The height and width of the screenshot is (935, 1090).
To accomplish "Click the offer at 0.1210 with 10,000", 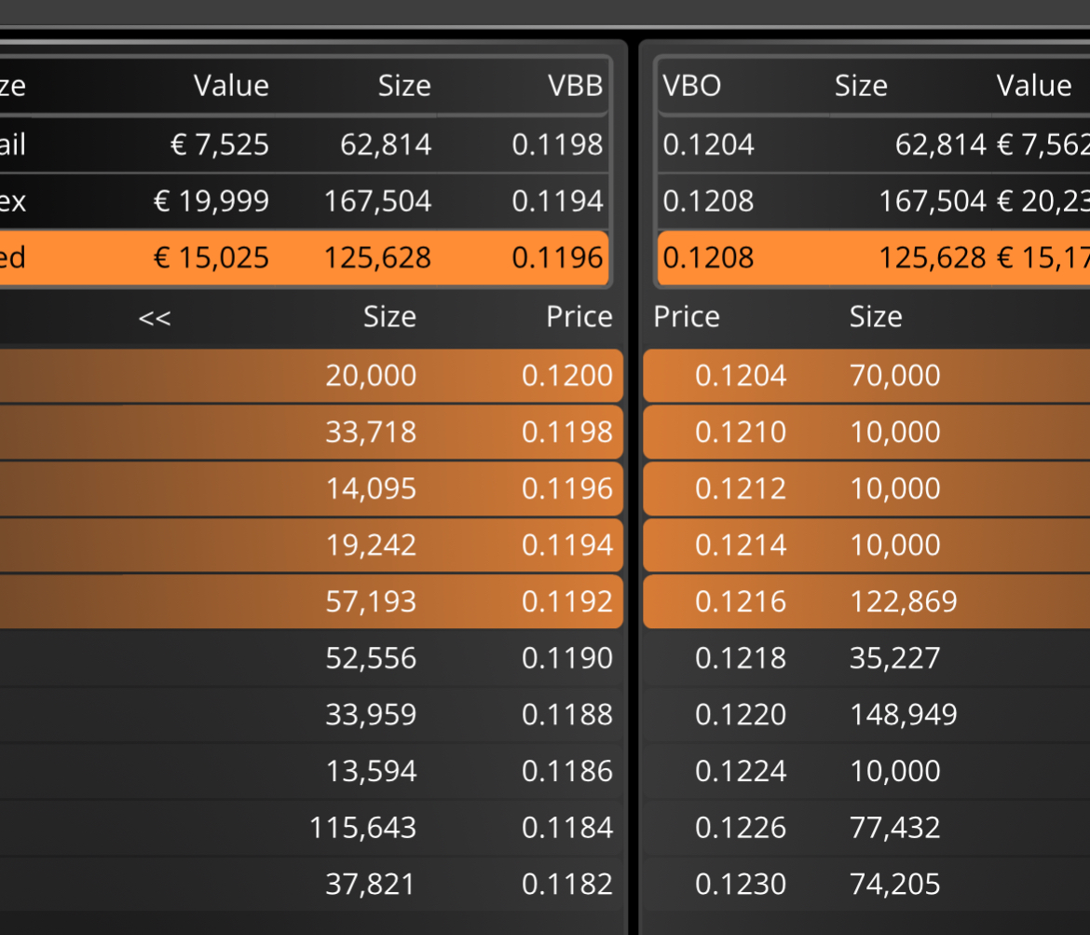I will 866,432.
